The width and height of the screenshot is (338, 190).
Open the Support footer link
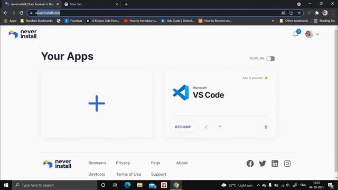[158, 174]
